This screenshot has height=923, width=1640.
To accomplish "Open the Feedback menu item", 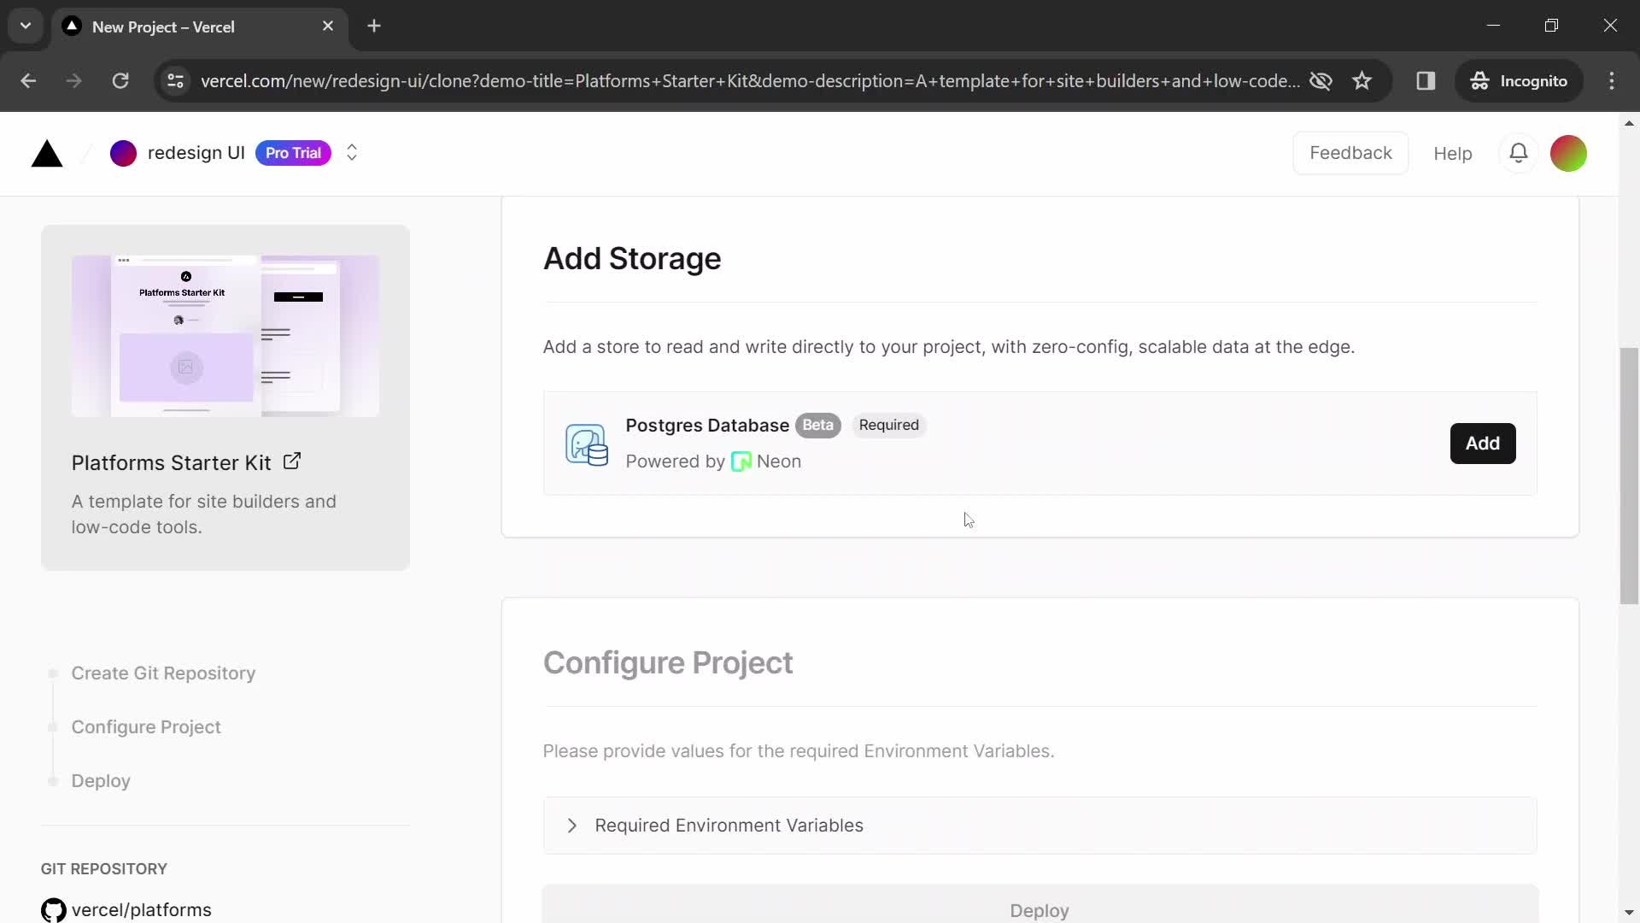I will point(1350,152).
